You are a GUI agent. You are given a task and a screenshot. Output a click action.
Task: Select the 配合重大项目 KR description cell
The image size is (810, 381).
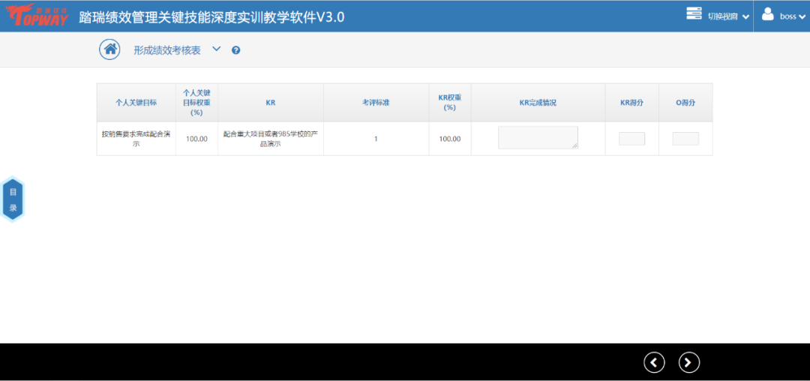tap(271, 139)
